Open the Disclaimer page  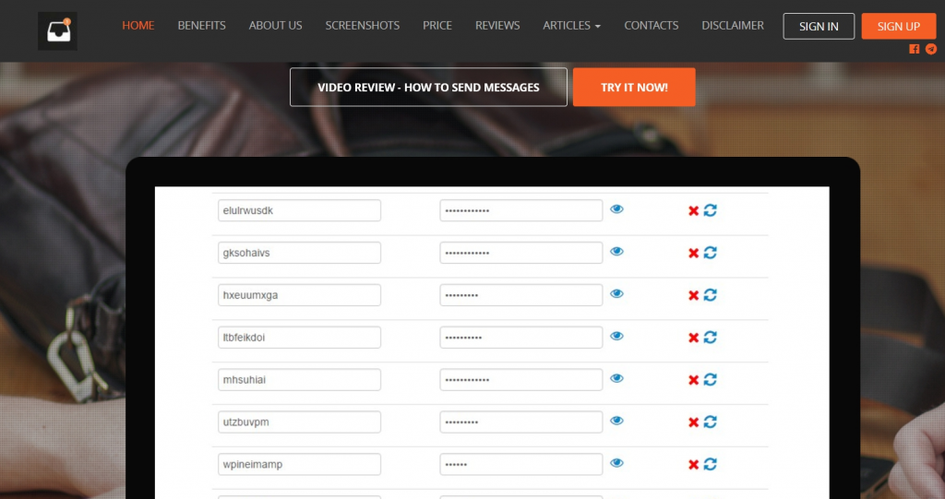coord(732,25)
